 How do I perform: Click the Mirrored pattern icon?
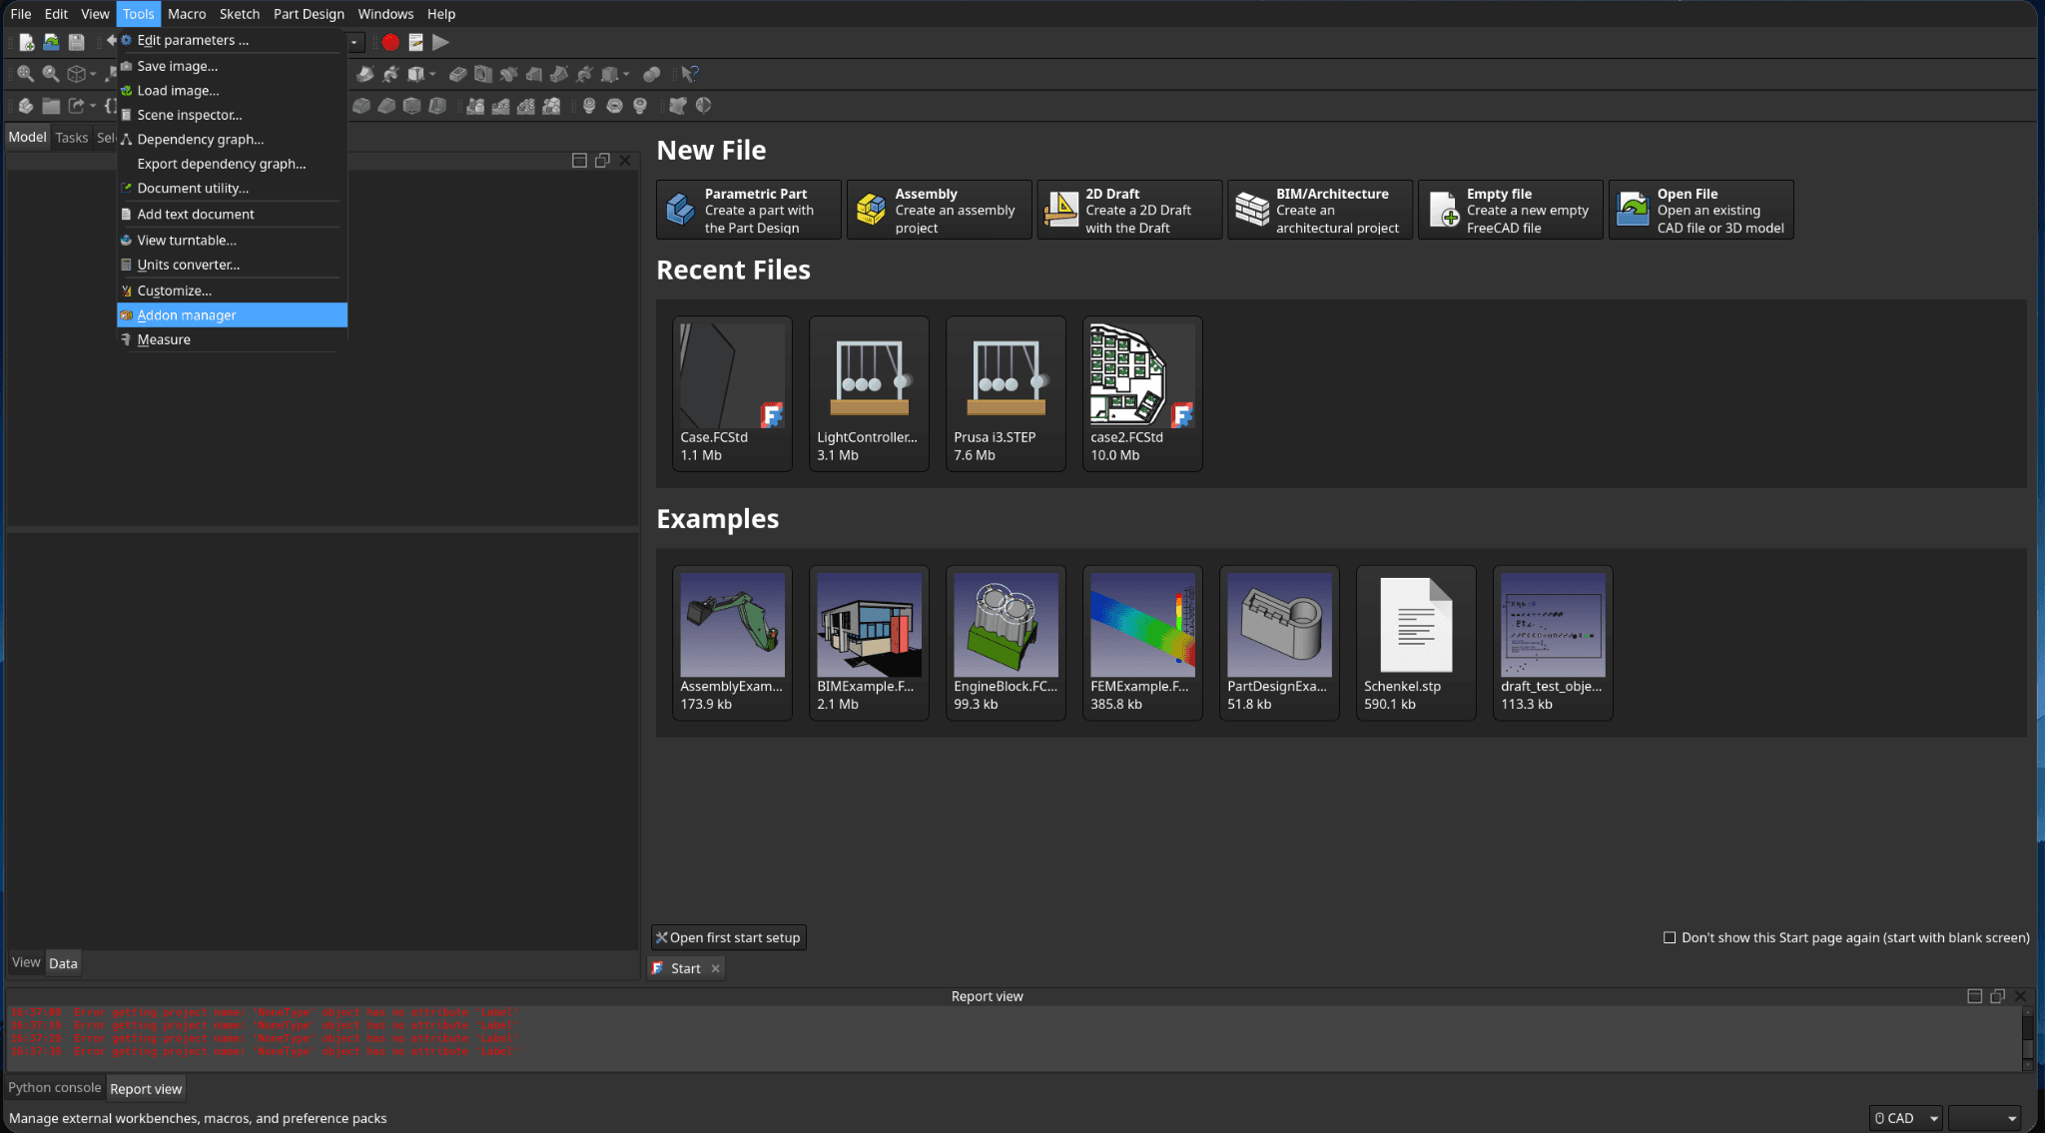click(475, 106)
